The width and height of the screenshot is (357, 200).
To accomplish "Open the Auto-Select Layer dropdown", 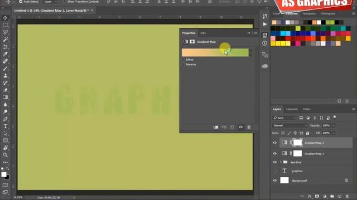I will 50,2.
